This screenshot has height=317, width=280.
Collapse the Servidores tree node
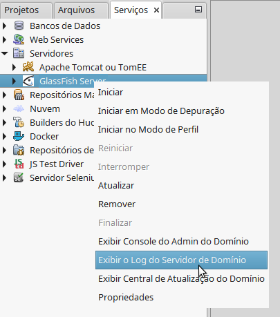4,53
